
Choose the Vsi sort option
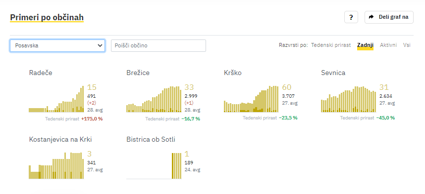(x=407, y=45)
